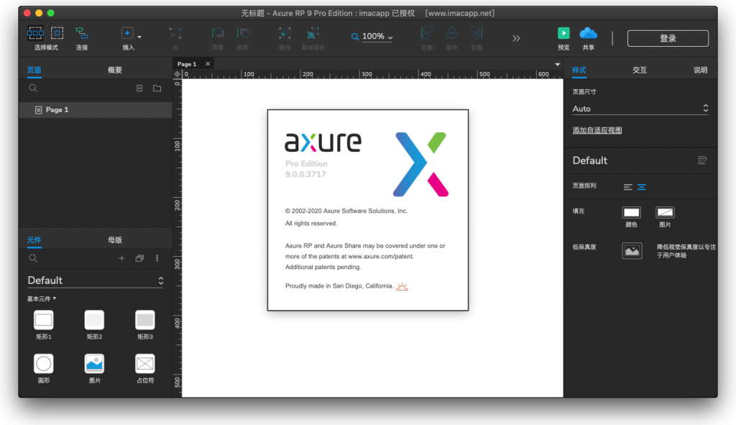Click 左侧 align left icon

pos(426,33)
